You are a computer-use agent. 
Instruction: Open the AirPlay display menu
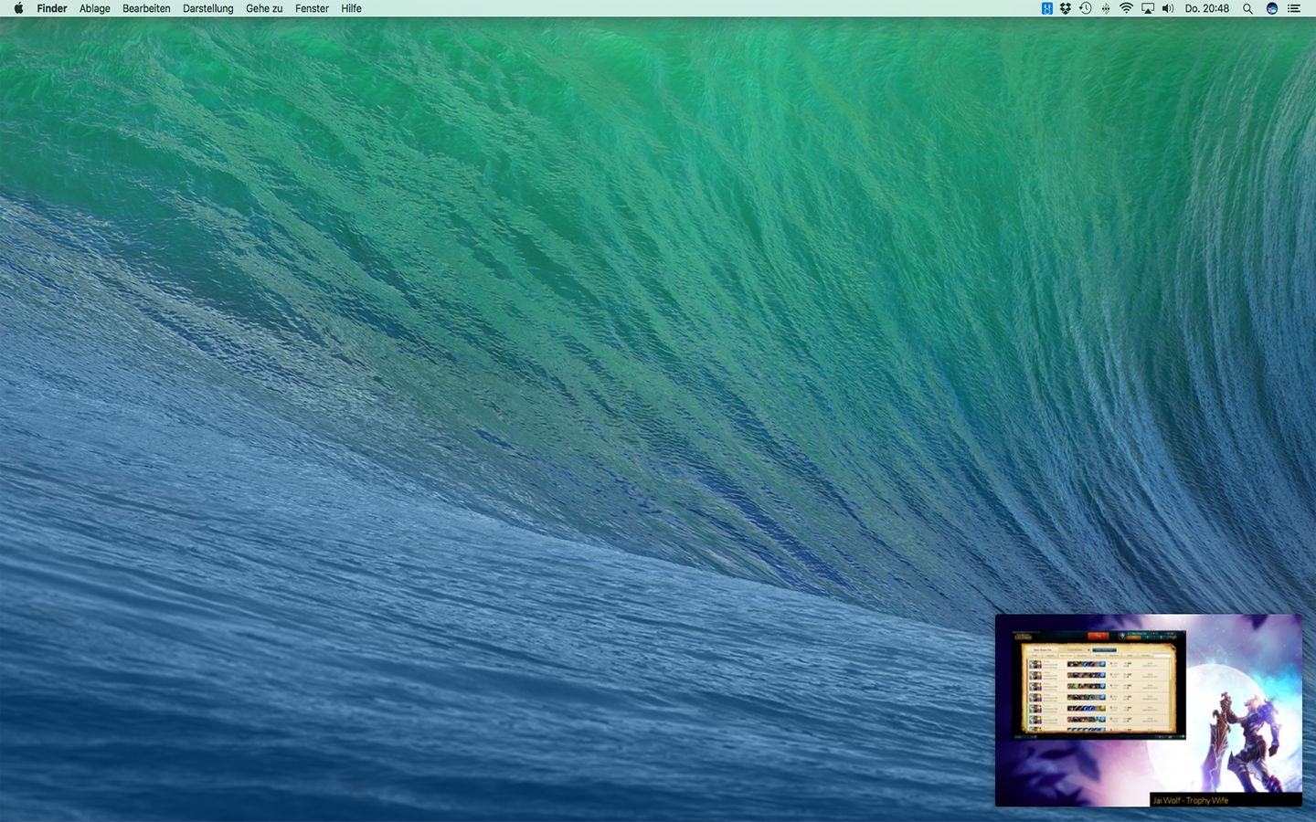click(x=1147, y=8)
